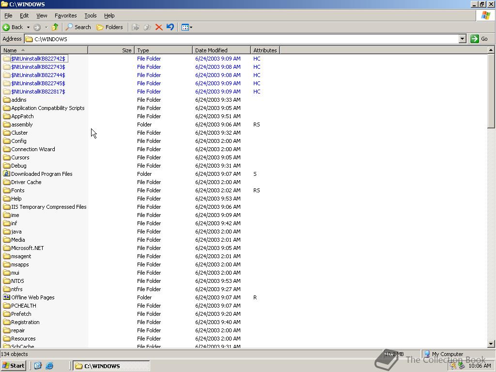
Task: Select the AppPatch folder icon
Action: pos(7,116)
